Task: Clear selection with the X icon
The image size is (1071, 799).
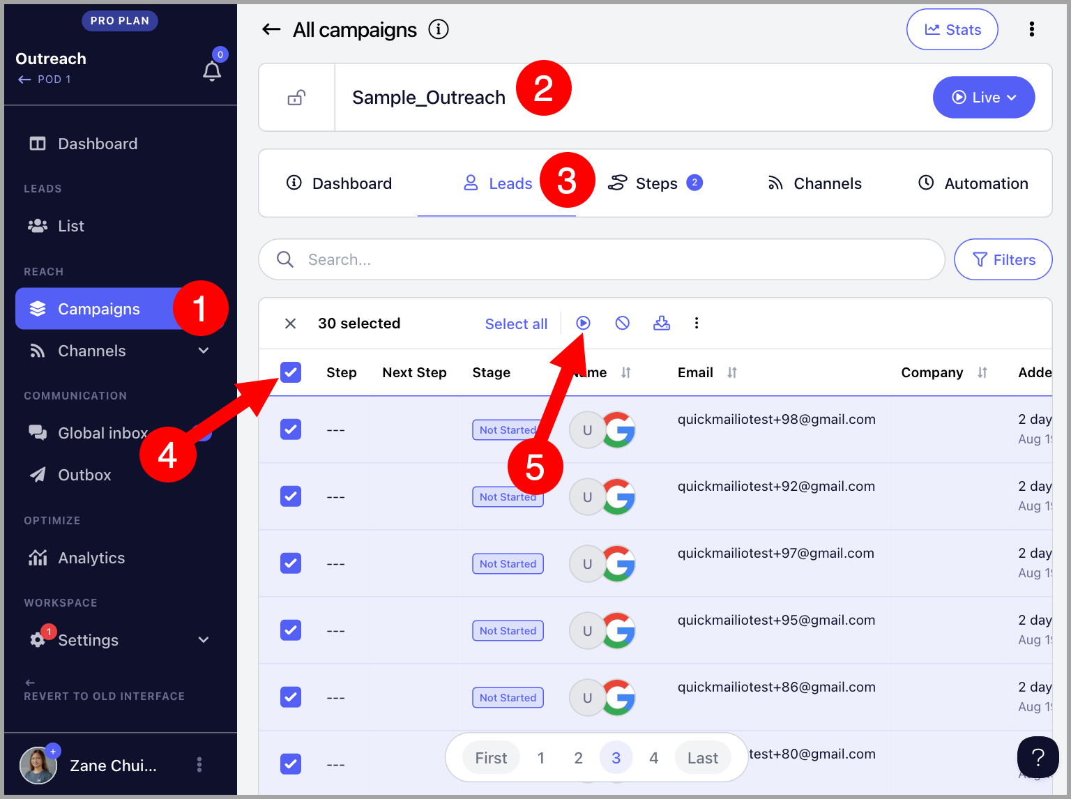Action: pyautogui.click(x=291, y=324)
